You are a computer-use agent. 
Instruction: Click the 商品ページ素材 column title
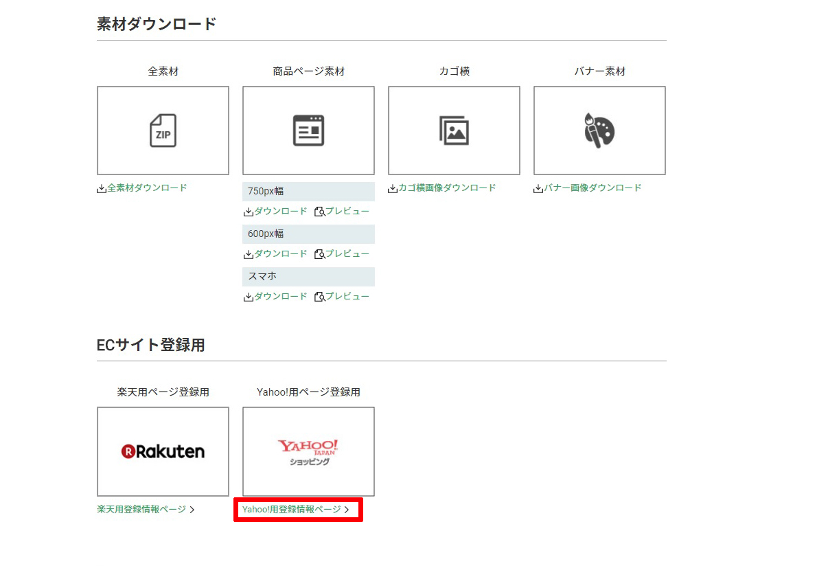point(308,71)
